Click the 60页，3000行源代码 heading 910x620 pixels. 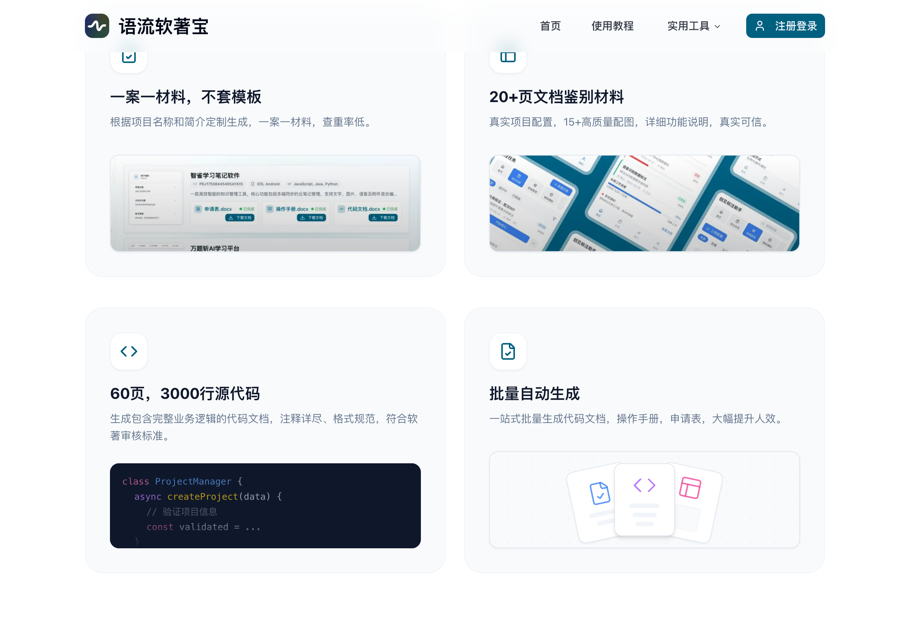click(x=185, y=393)
